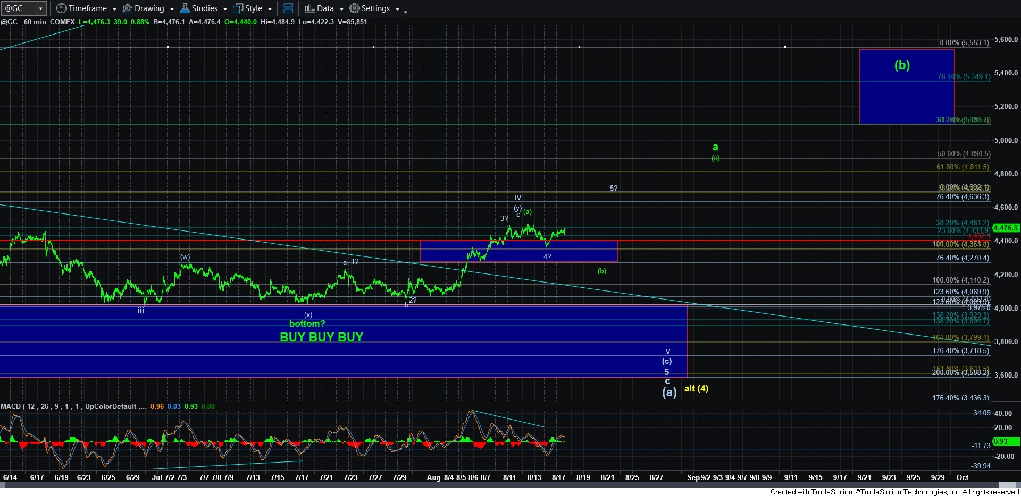Expand the Data dropdown arrow

(341, 9)
